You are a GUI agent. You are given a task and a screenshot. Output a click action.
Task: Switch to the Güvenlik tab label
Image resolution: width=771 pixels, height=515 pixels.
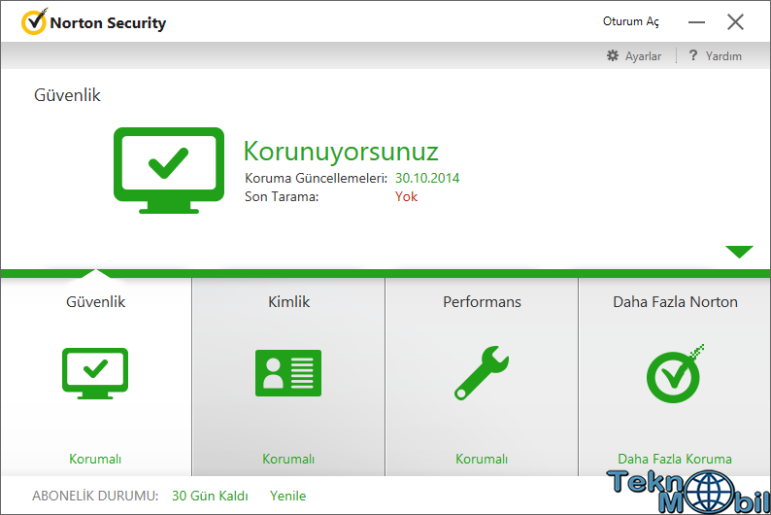(x=95, y=301)
